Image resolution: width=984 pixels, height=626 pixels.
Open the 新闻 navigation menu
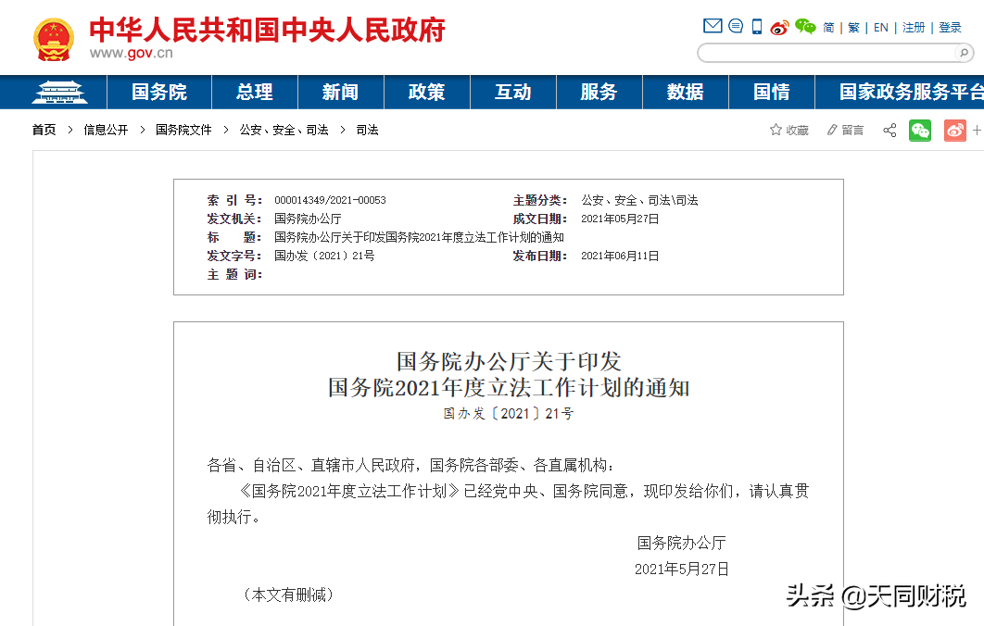point(340,92)
